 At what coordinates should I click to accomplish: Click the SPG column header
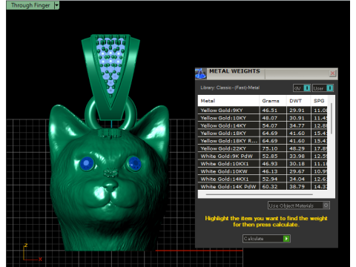click(x=319, y=101)
